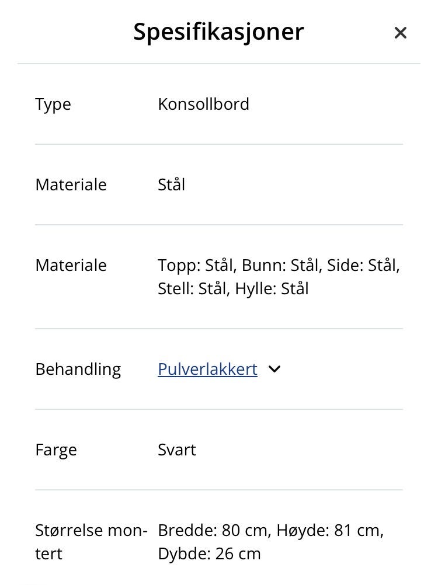Screen dimensions: 438x585
Task: Click the Spesifikasjoner heading
Action: point(218,32)
